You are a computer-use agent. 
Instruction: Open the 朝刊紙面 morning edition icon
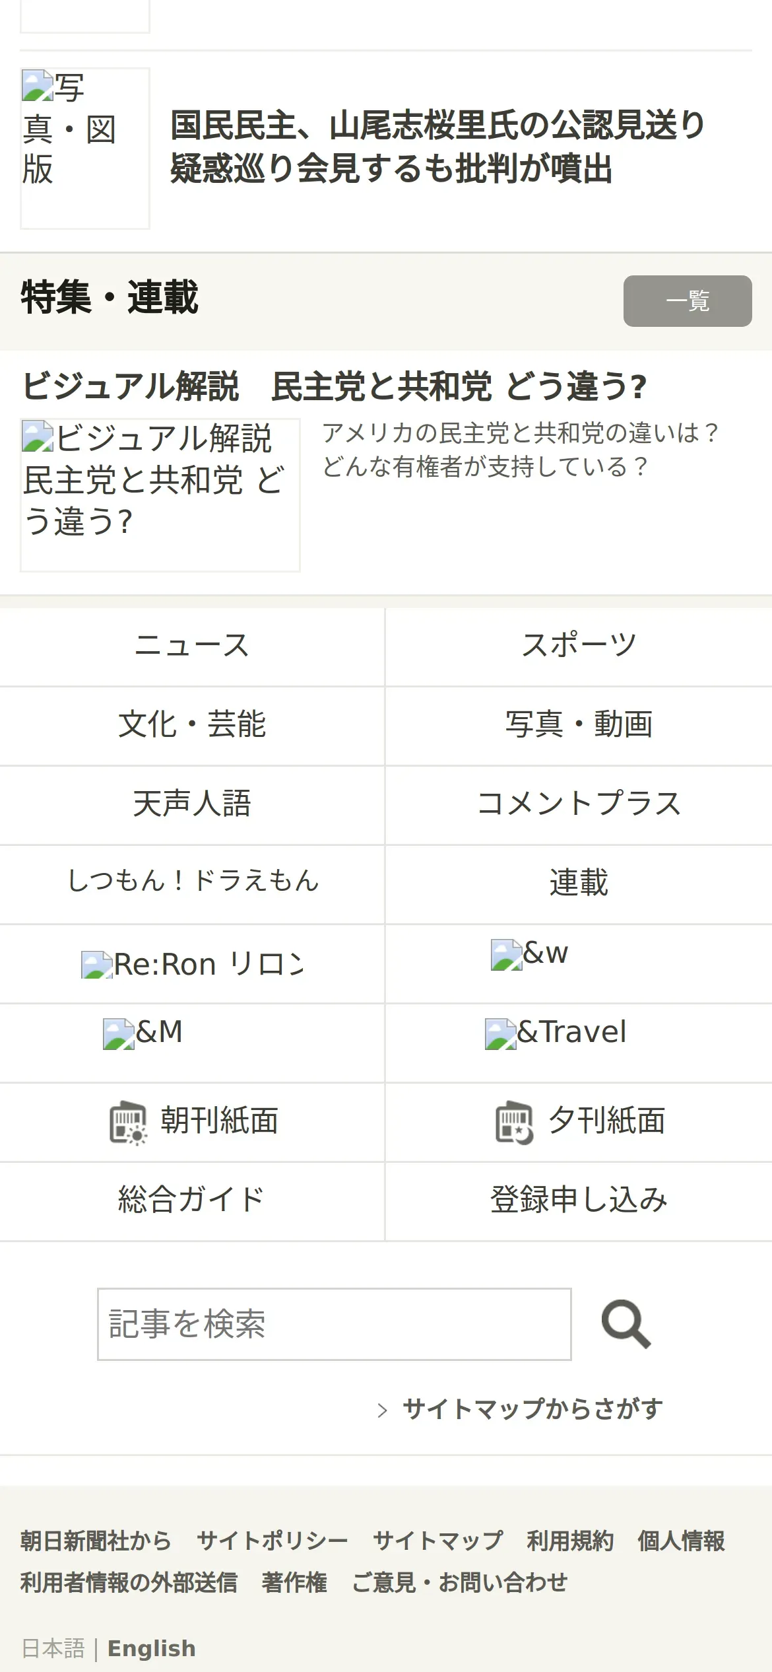[128, 1123]
